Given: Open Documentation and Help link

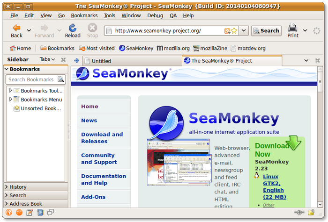Looking at the screenshot, I should coord(104,179).
